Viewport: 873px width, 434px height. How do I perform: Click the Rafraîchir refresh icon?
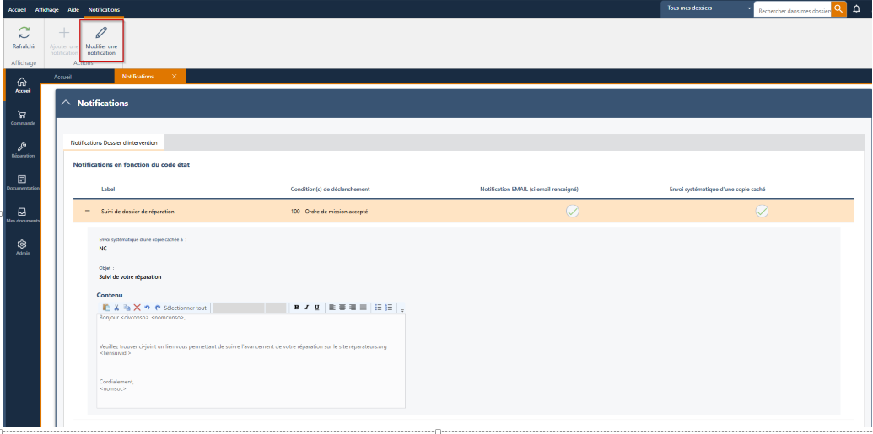click(24, 33)
